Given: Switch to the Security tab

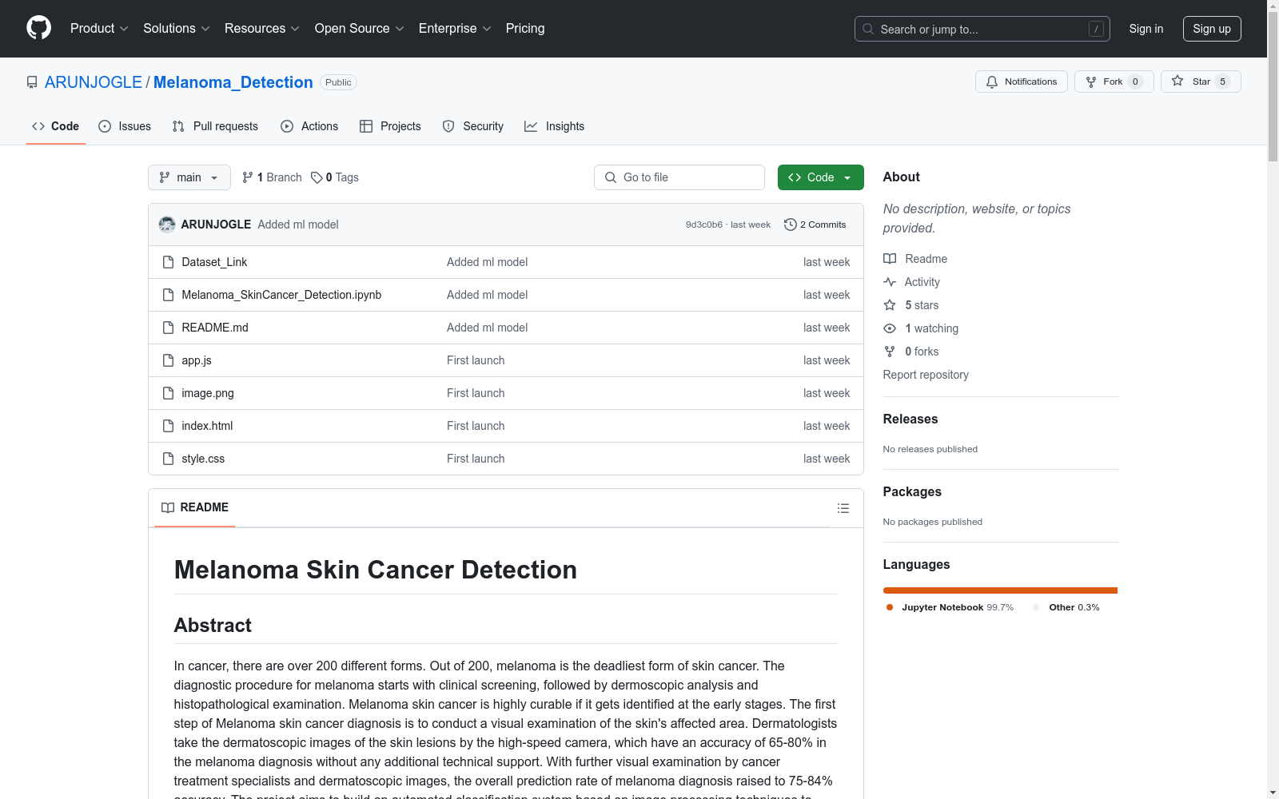Looking at the screenshot, I should click(x=473, y=126).
